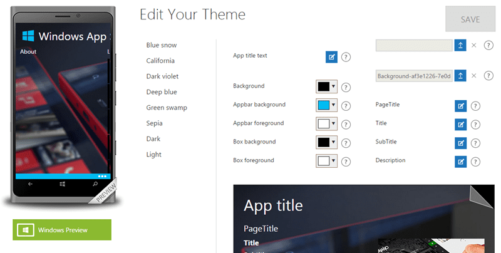Viewport: 501px width, 253px height.
Task: Open Background color dropdown
Action: [x=326, y=86]
